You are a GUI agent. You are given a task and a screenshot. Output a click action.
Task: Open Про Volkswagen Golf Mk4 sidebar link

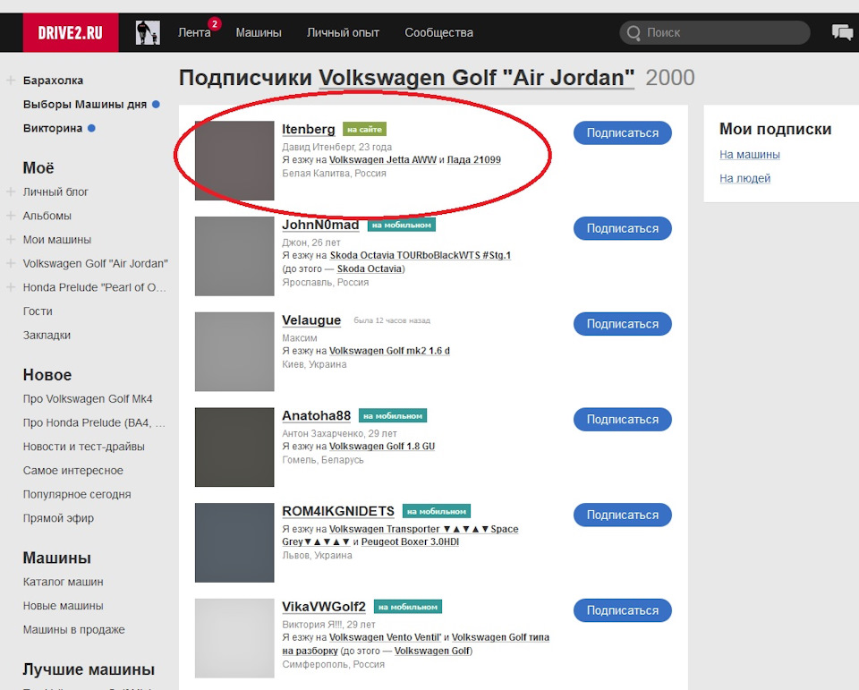tap(88, 399)
